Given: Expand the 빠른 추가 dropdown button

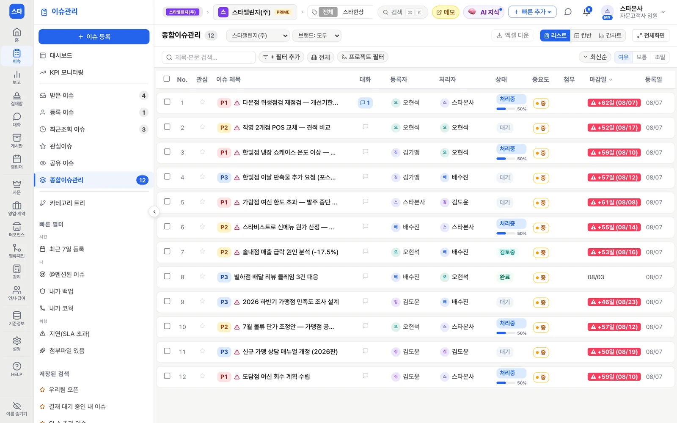Looking at the screenshot, I should pyautogui.click(x=532, y=12).
